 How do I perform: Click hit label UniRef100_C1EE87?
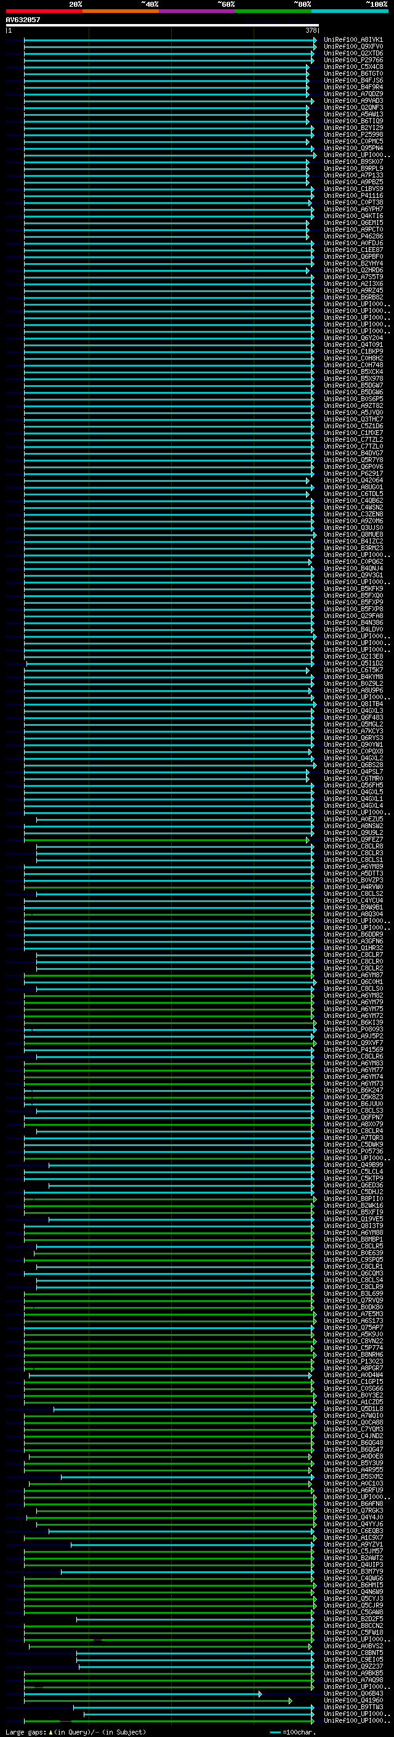pyautogui.click(x=353, y=250)
